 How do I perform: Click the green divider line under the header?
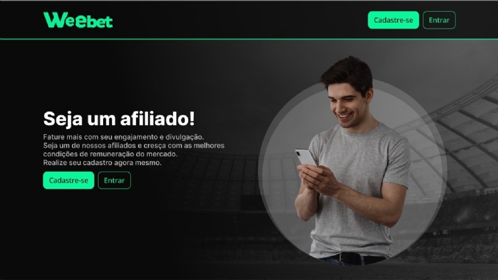[x=249, y=39]
